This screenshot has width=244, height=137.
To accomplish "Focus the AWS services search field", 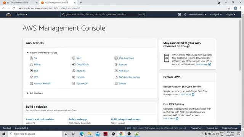I will (x=103, y=14).
